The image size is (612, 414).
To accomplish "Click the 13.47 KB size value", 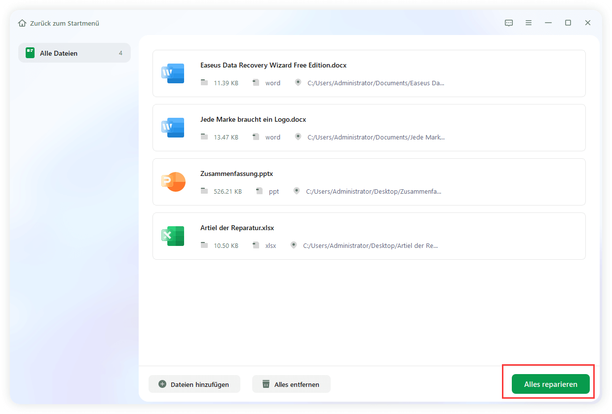I will coord(226,137).
